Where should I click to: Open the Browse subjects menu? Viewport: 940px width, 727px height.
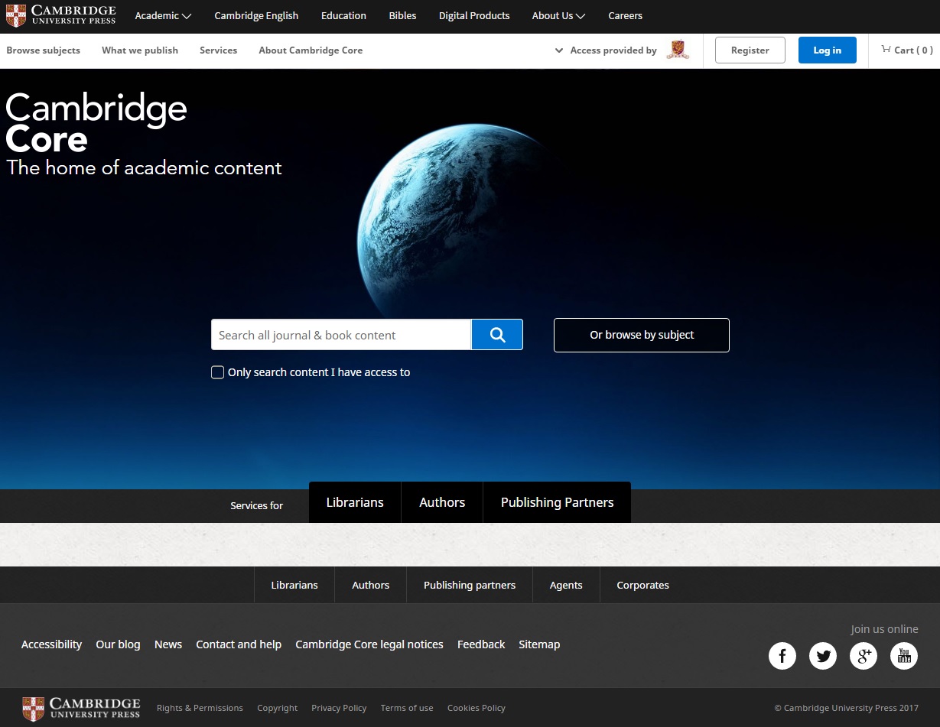(43, 50)
